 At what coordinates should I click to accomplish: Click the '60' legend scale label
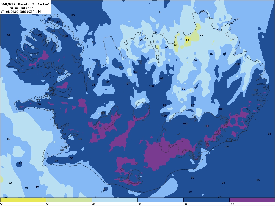48,204
